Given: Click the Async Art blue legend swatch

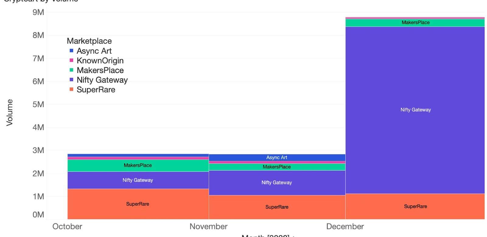Looking at the screenshot, I should coord(71,51).
